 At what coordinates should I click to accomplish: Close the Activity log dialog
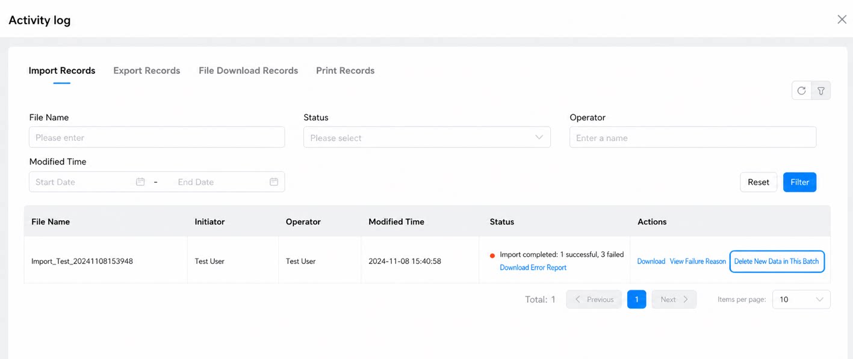click(x=842, y=19)
